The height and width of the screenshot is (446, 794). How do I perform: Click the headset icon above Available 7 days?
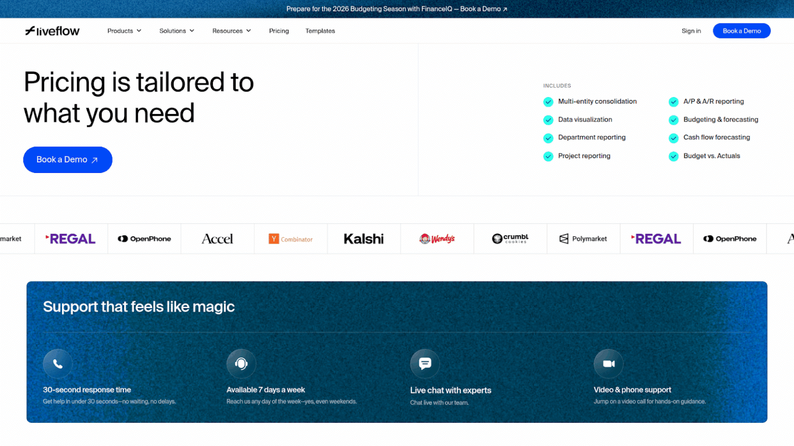(241, 363)
